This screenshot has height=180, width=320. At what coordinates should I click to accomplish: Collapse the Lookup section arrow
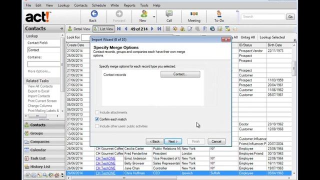click(62, 35)
